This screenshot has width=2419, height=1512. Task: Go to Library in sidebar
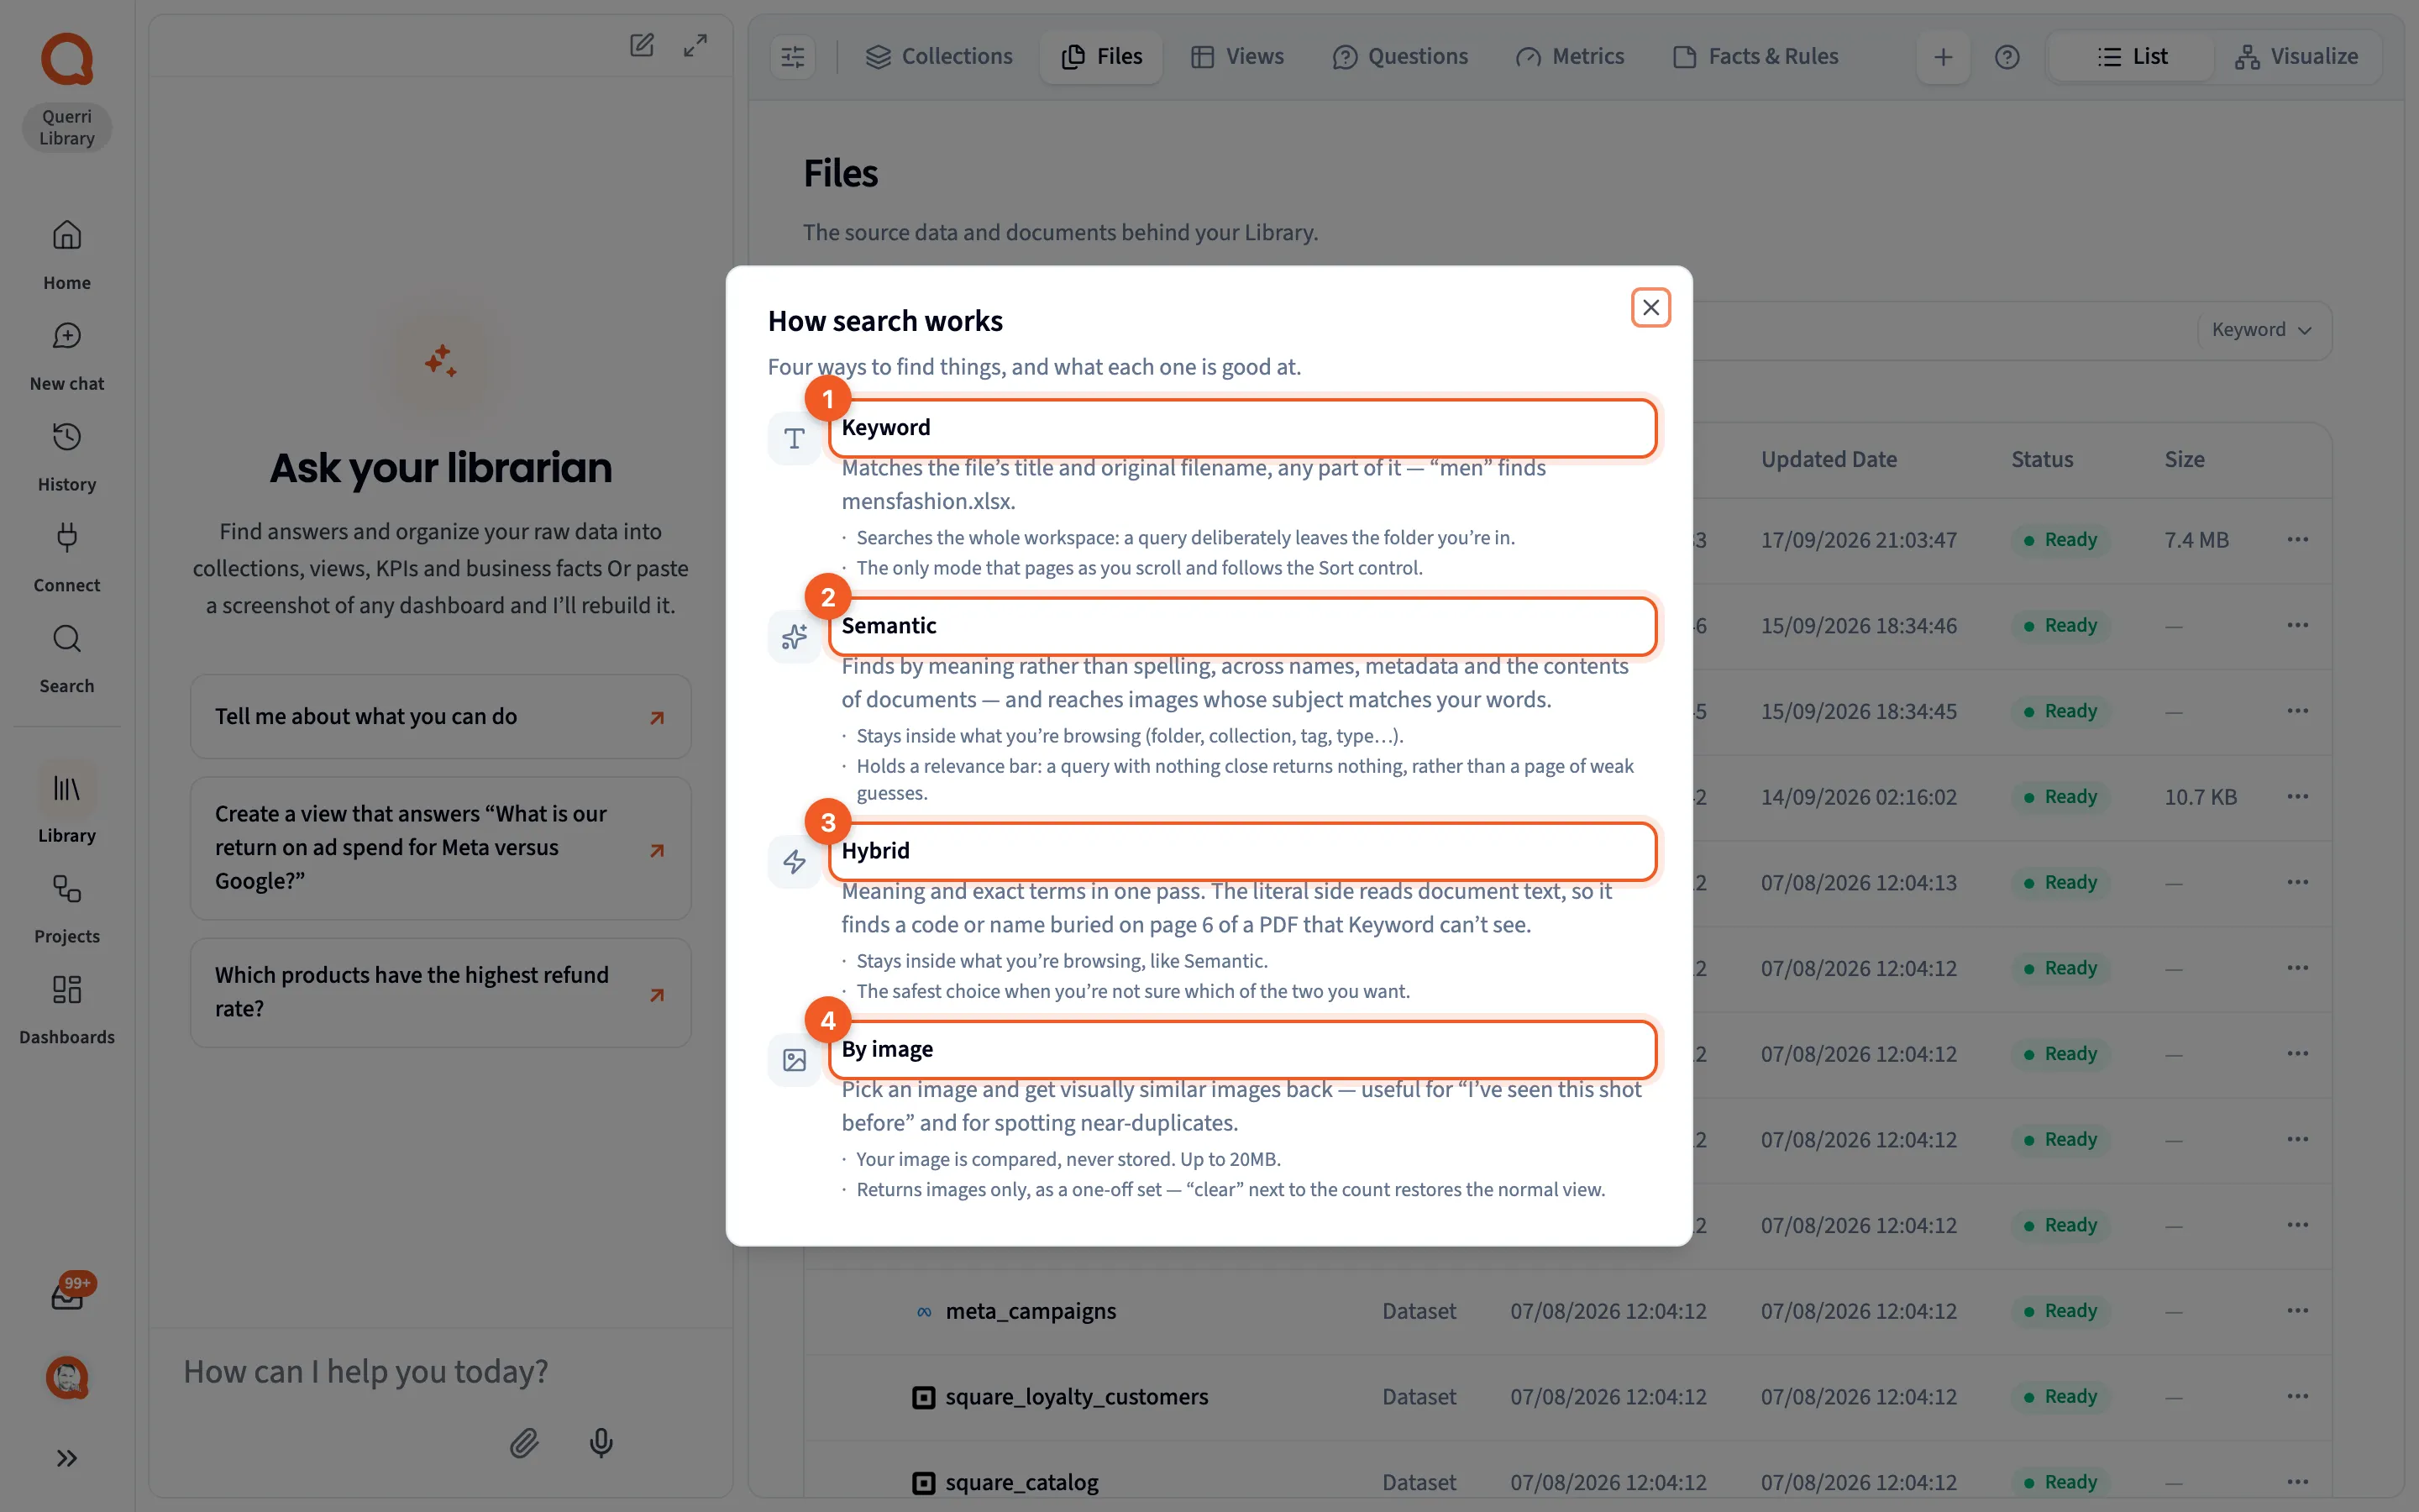click(x=67, y=804)
